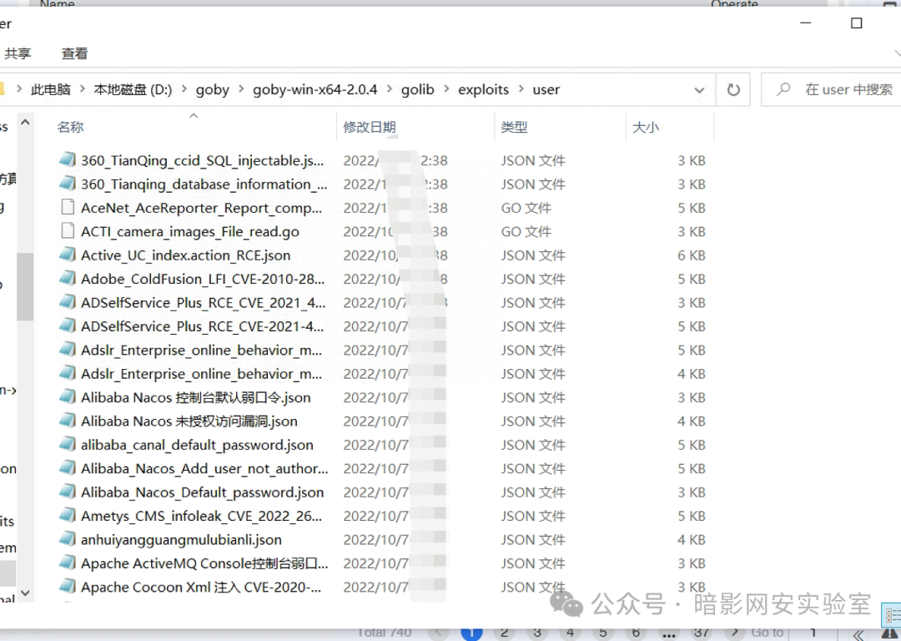
Task: Go to page 2 in background window
Action: click(504, 633)
